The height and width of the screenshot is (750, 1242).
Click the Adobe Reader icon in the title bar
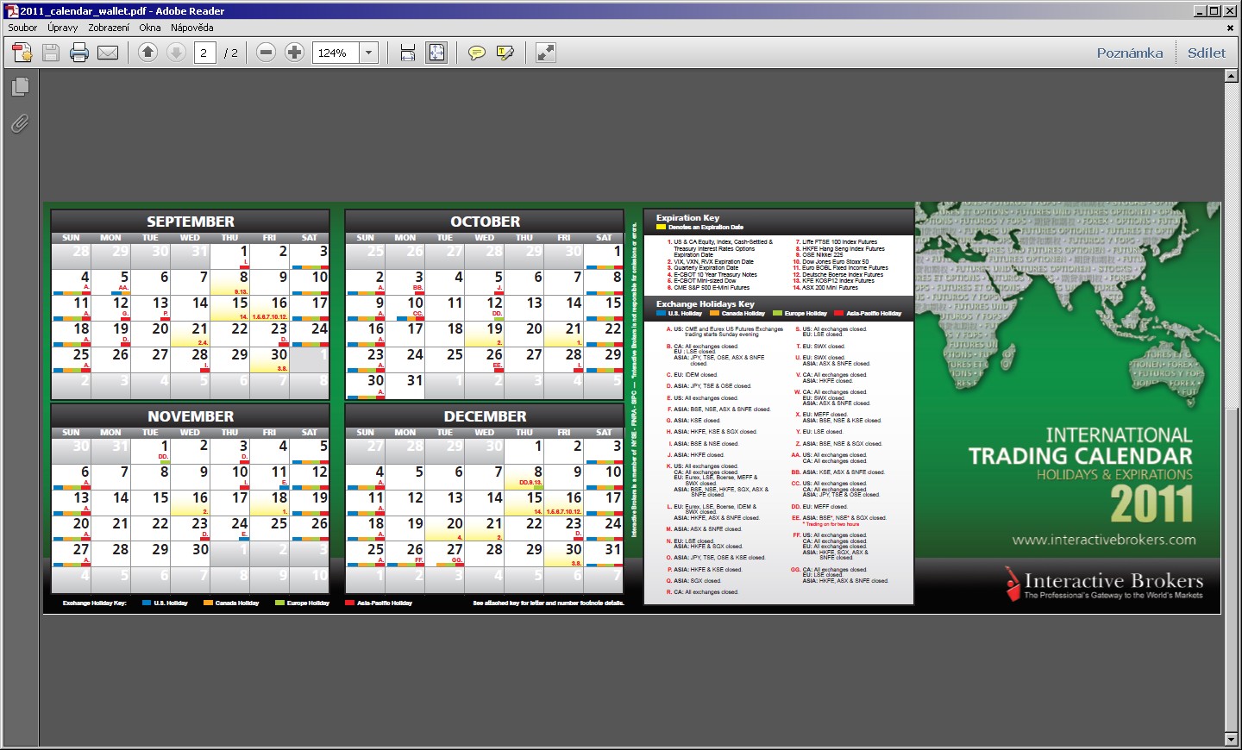pyautogui.click(x=11, y=11)
